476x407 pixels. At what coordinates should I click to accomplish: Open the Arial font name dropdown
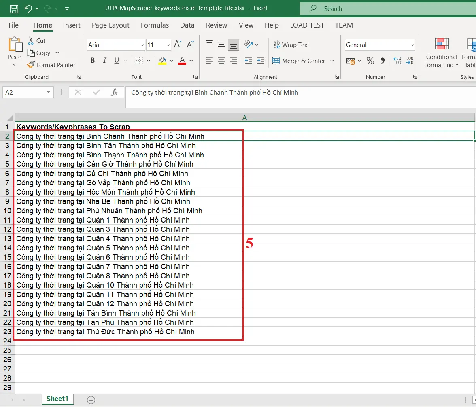coord(142,45)
